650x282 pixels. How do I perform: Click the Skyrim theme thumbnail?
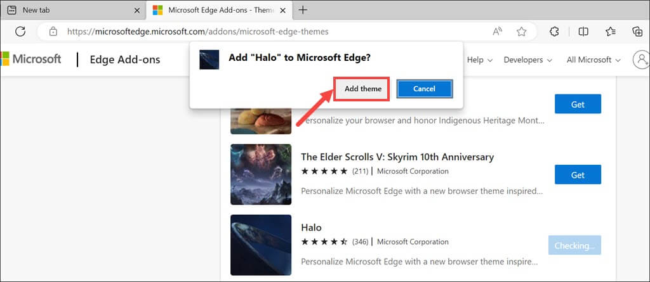click(x=261, y=174)
